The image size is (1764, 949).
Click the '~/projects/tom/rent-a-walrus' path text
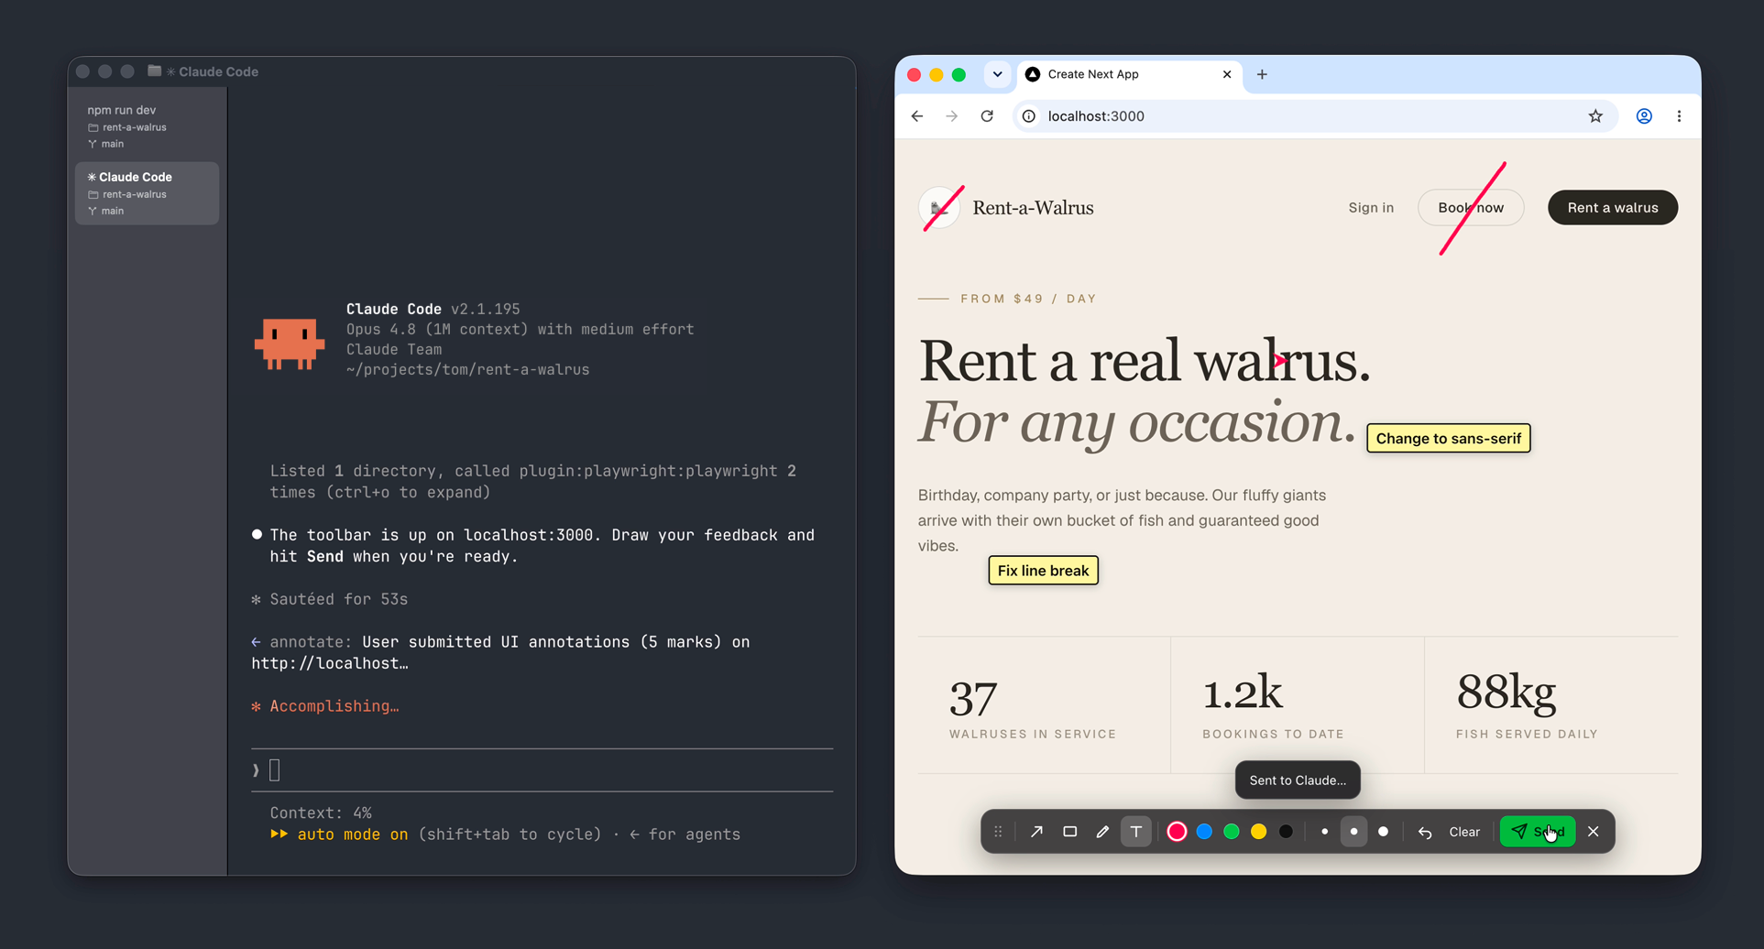point(467,370)
